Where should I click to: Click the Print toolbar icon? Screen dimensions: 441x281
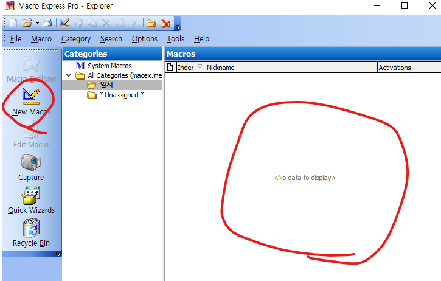[x=47, y=23]
